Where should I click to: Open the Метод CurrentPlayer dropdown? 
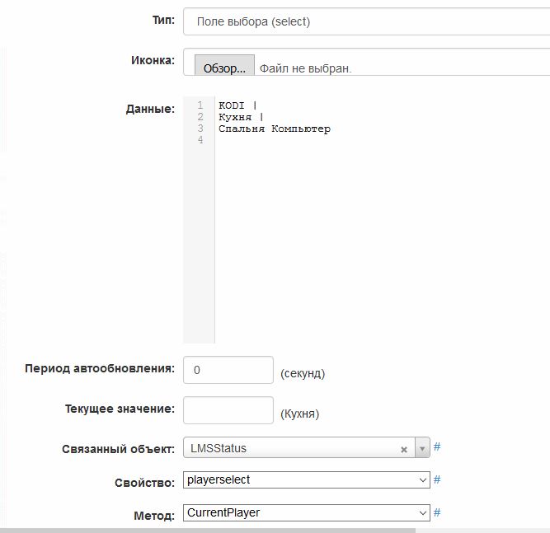(x=307, y=512)
